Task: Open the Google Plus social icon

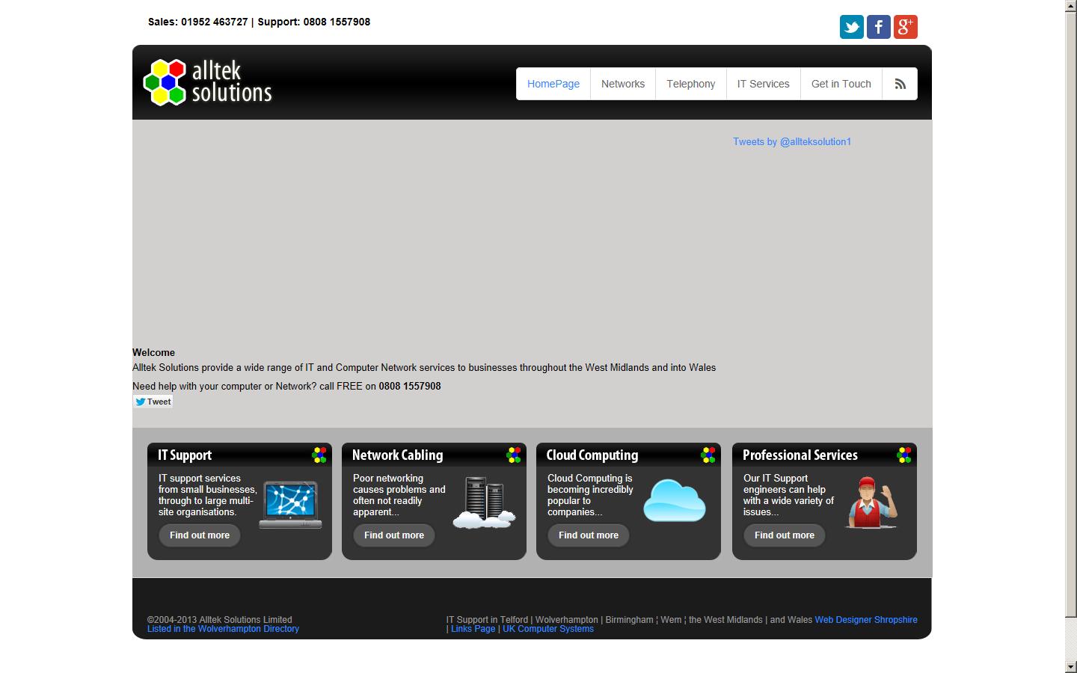Action: click(905, 27)
